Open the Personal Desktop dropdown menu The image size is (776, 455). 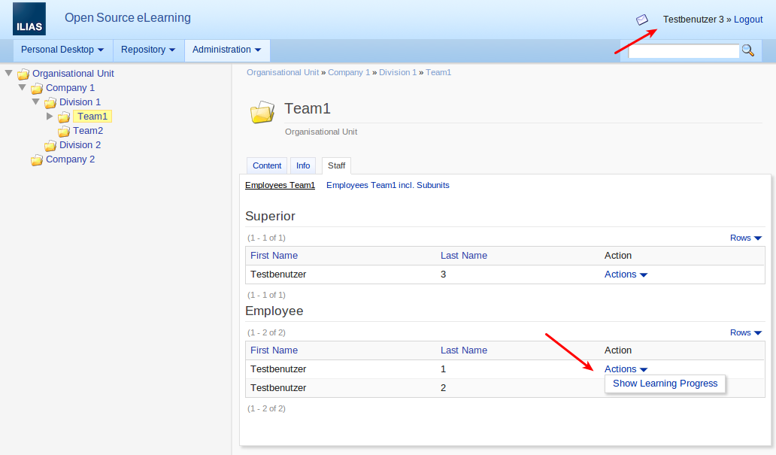click(x=62, y=50)
